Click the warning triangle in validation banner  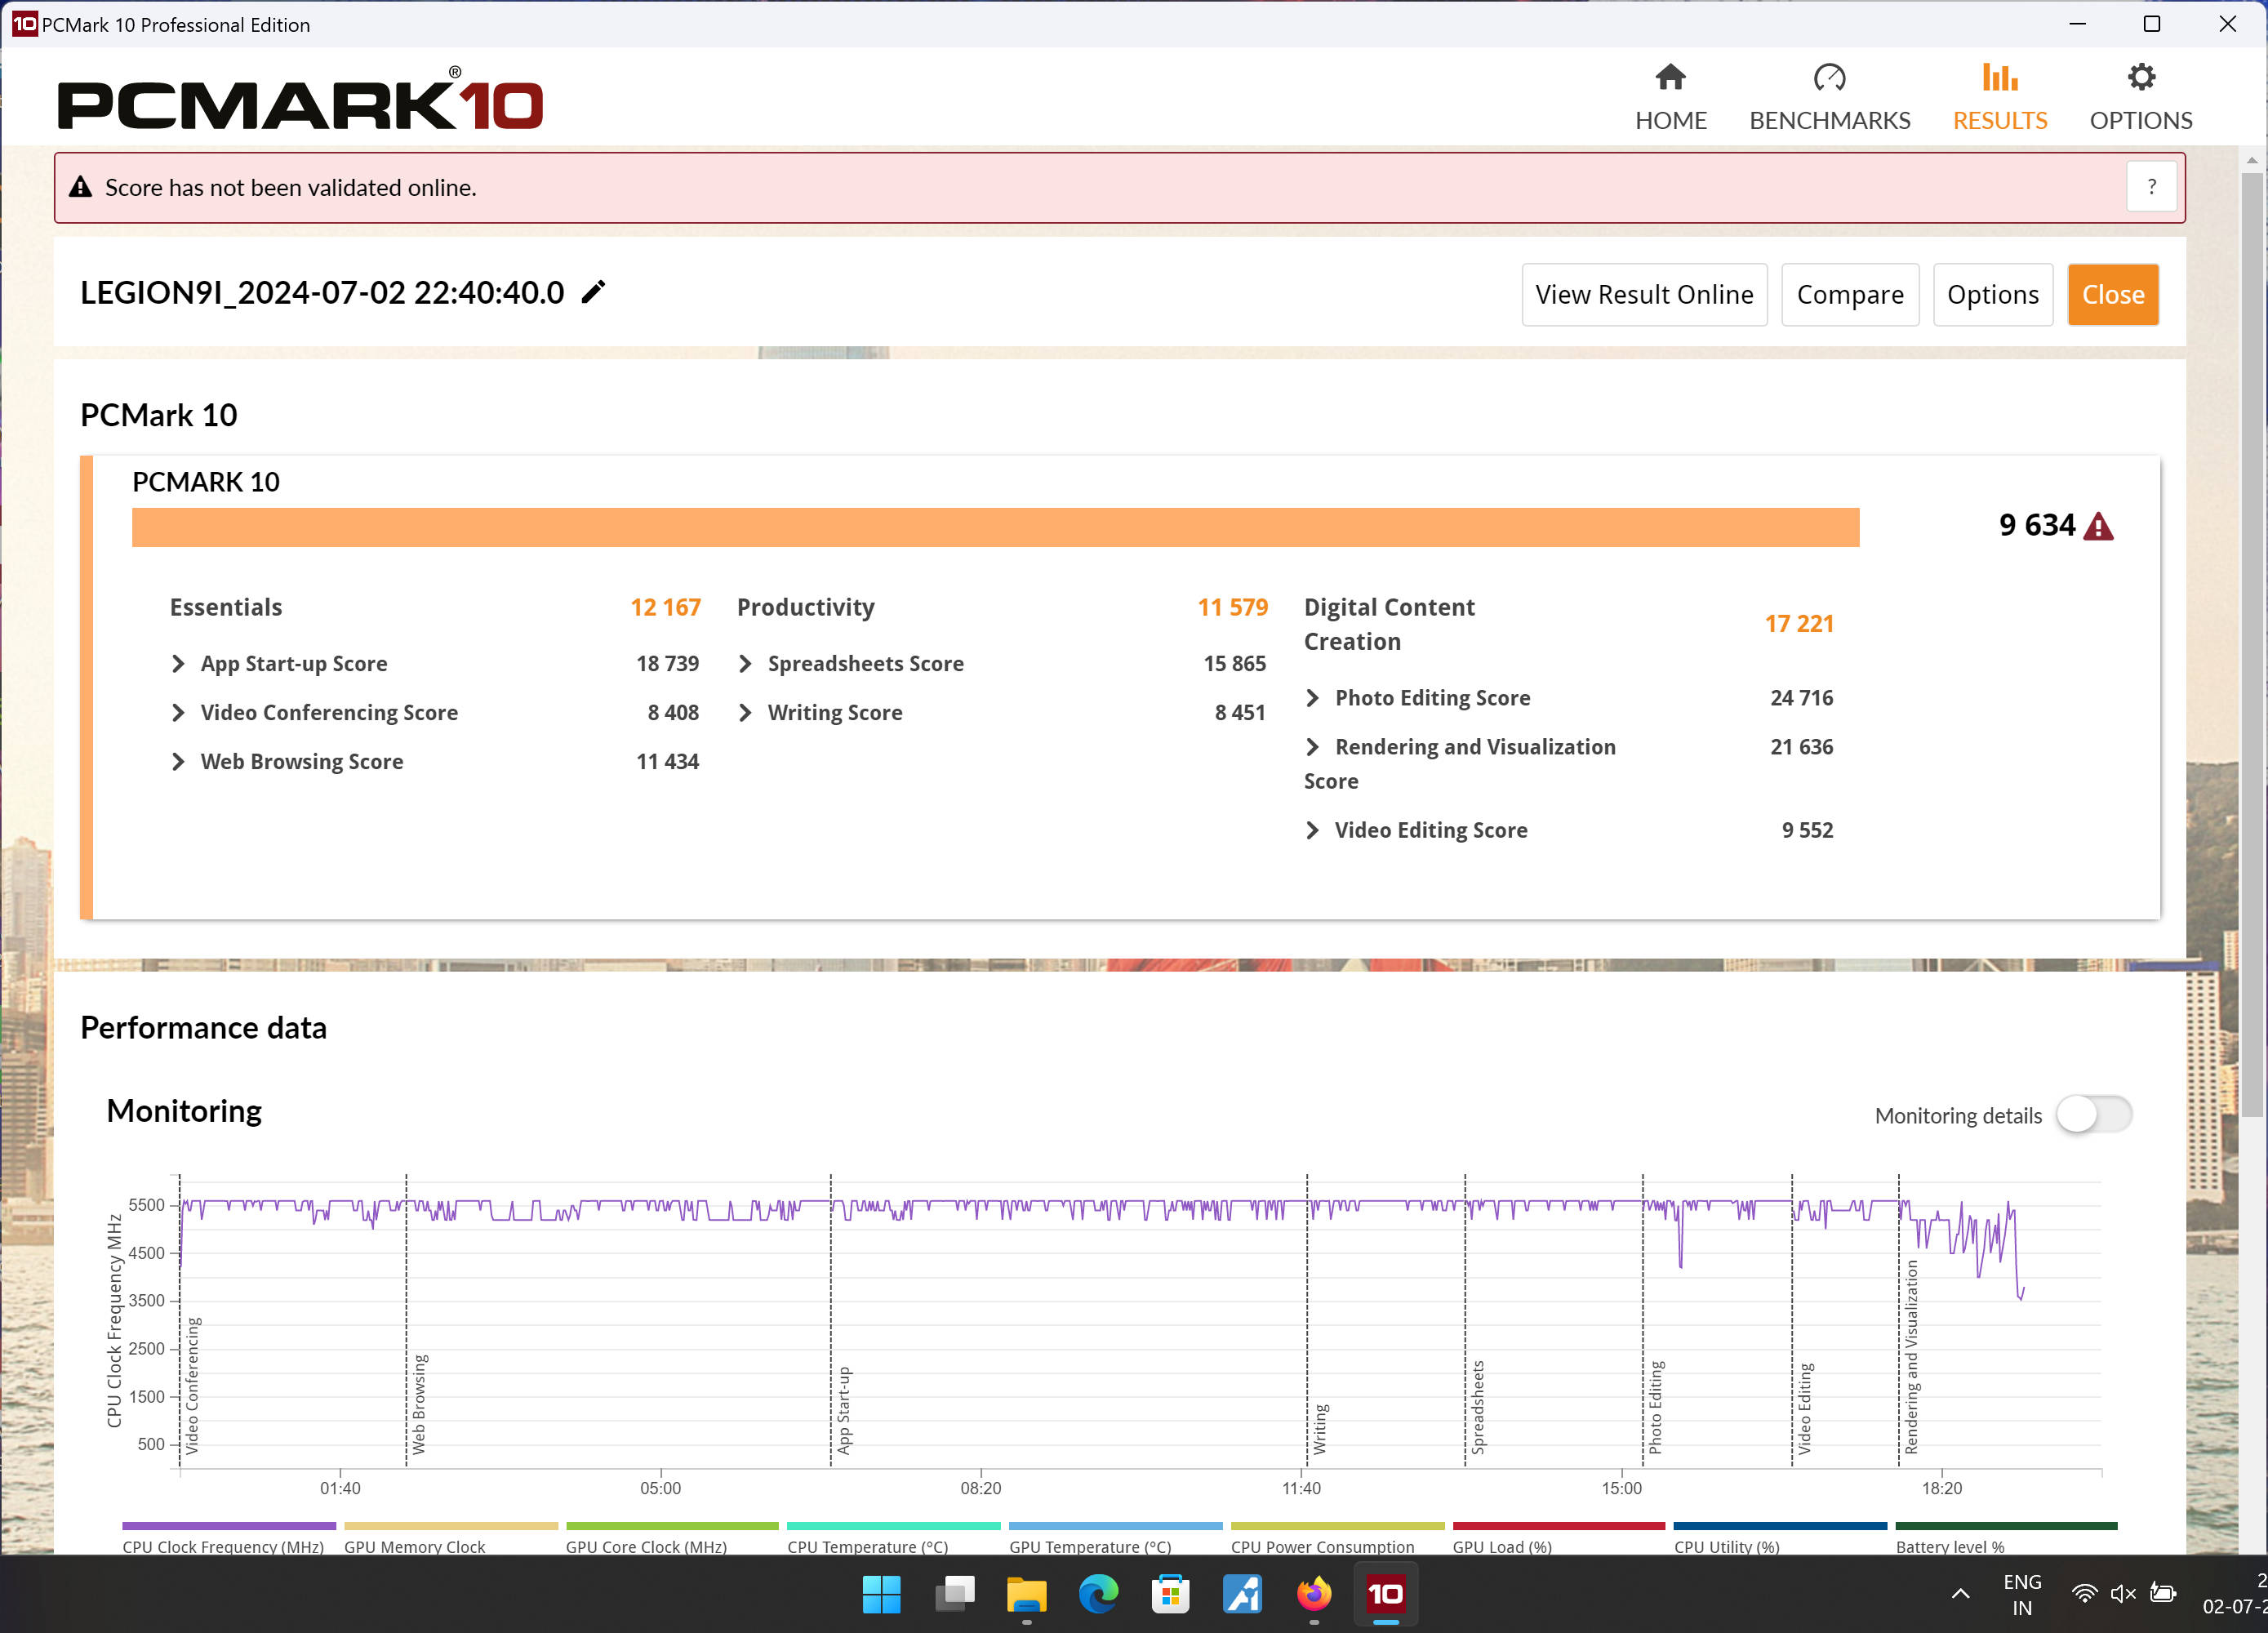tap(80, 187)
